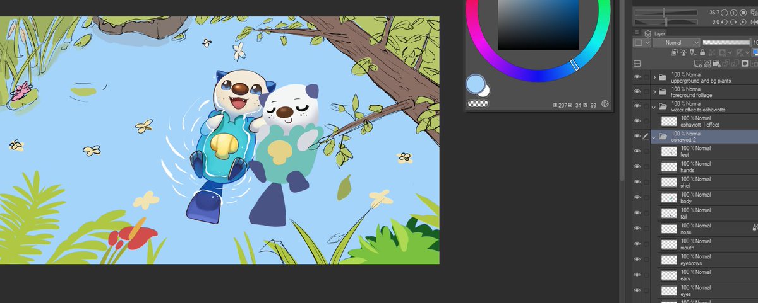Viewport: 758px width, 303px height.
Task: Click the color space switch arrow icon
Action: coord(605,103)
